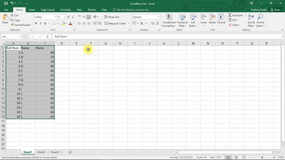Viewport: 285px width, 160px height.
Task: Open the Borders icon in the Font group
Action: coord(54,24)
